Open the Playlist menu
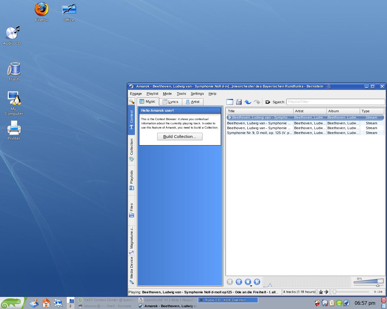 click(152, 94)
